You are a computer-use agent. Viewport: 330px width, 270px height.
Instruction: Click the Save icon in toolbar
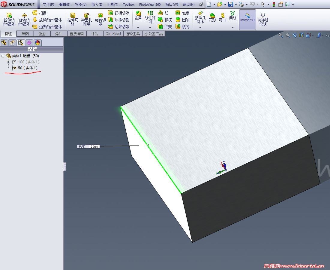coord(231,5)
